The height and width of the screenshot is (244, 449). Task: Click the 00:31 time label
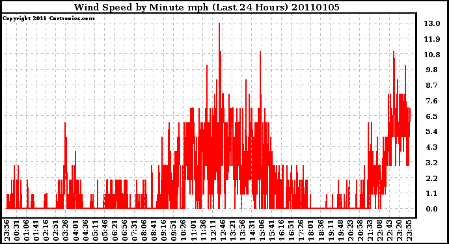16,231
